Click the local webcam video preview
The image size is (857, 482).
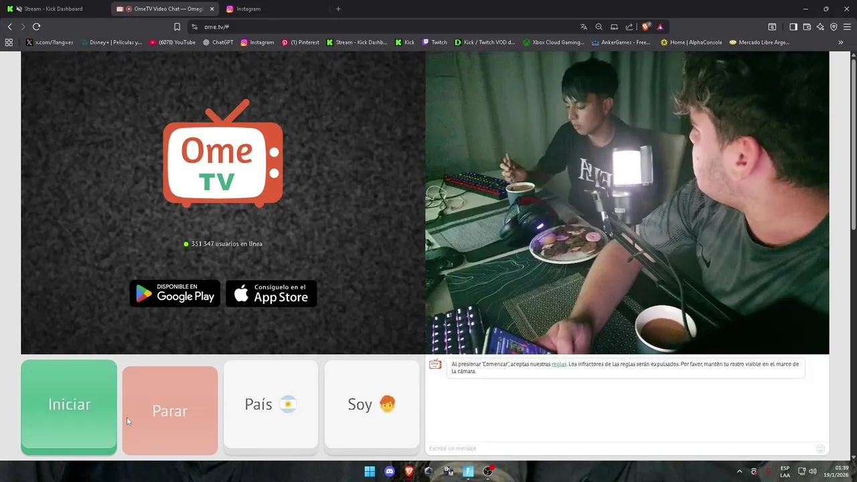point(627,203)
